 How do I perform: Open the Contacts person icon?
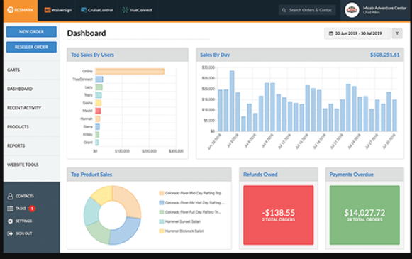pos(10,196)
